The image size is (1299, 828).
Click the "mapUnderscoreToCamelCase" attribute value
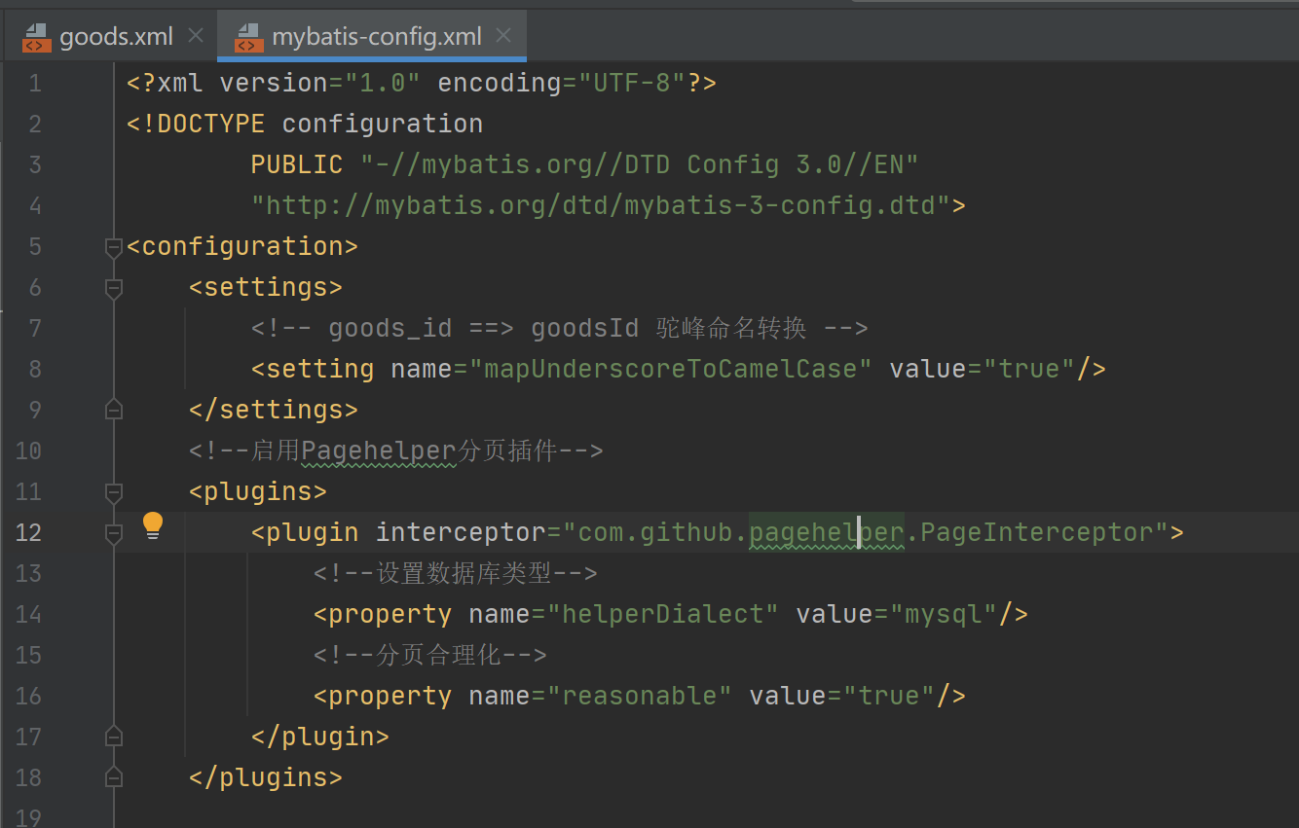[x=671, y=370]
